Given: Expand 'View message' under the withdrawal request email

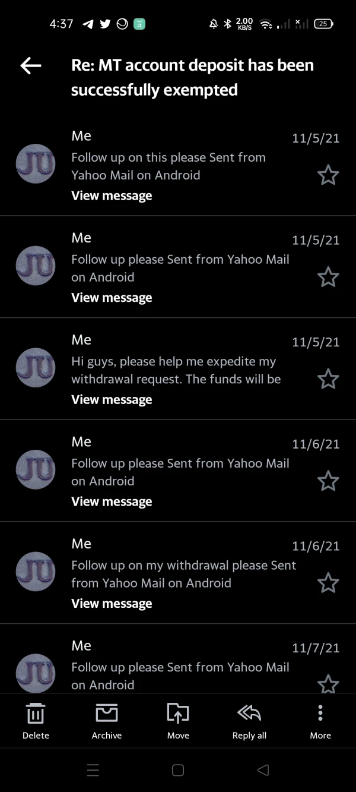Looking at the screenshot, I should pyautogui.click(x=112, y=400).
